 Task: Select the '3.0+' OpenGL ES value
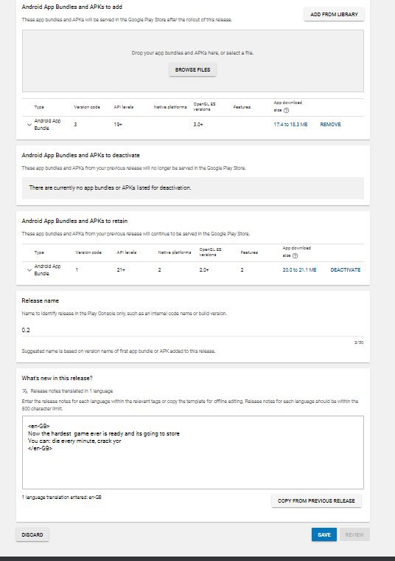coord(198,125)
